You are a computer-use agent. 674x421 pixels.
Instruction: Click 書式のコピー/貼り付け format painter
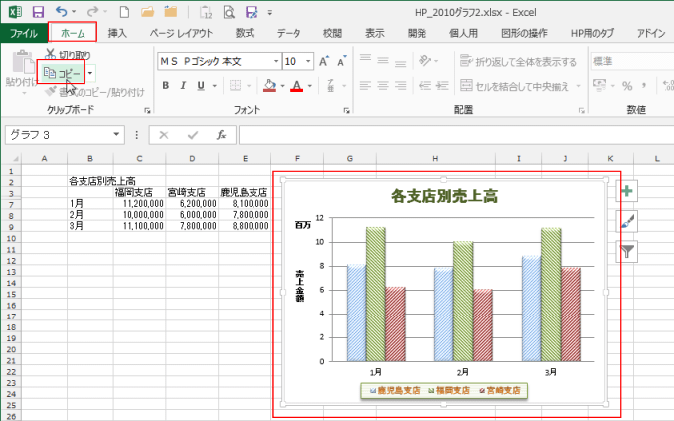point(95,92)
